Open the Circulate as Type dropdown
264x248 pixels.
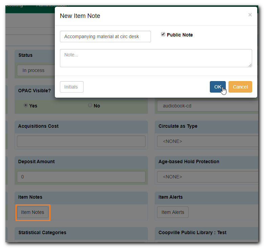[x=207, y=141]
